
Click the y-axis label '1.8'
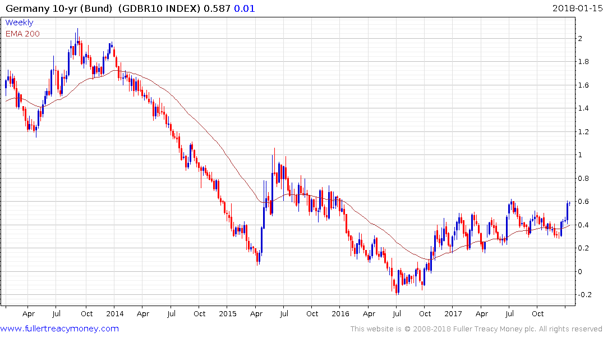(583, 62)
